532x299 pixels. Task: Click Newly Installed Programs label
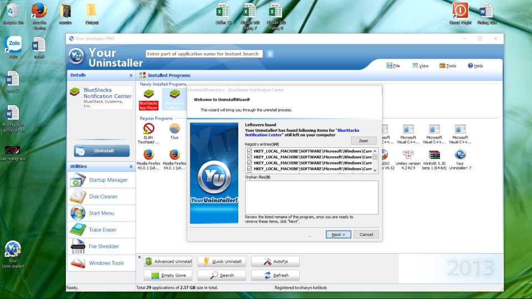163,84
